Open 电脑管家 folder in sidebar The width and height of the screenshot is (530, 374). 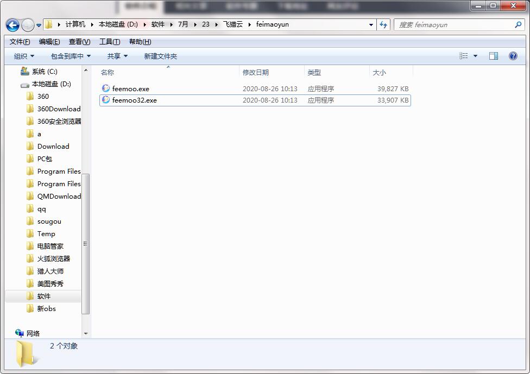pos(50,246)
